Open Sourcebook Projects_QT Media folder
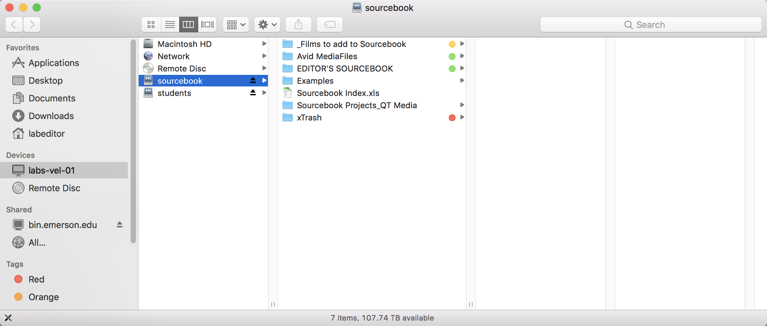The image size is (767, 326). tap(372, 105)
